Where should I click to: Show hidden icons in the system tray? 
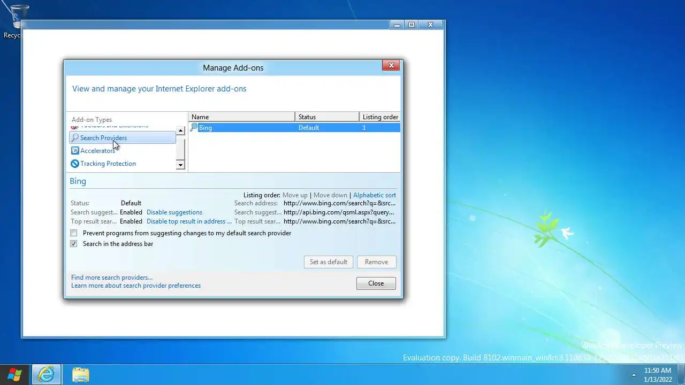point(634,374)
